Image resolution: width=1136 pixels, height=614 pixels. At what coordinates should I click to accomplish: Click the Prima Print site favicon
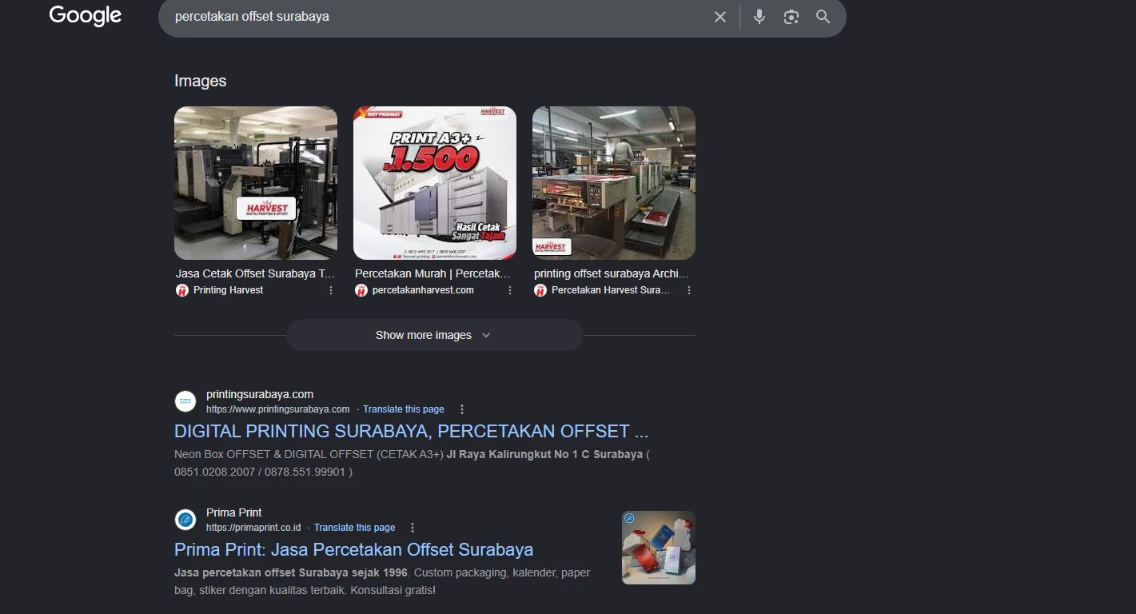coord(185,520)
